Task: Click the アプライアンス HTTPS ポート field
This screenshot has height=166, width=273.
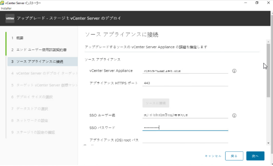Action: pos(185,83)
